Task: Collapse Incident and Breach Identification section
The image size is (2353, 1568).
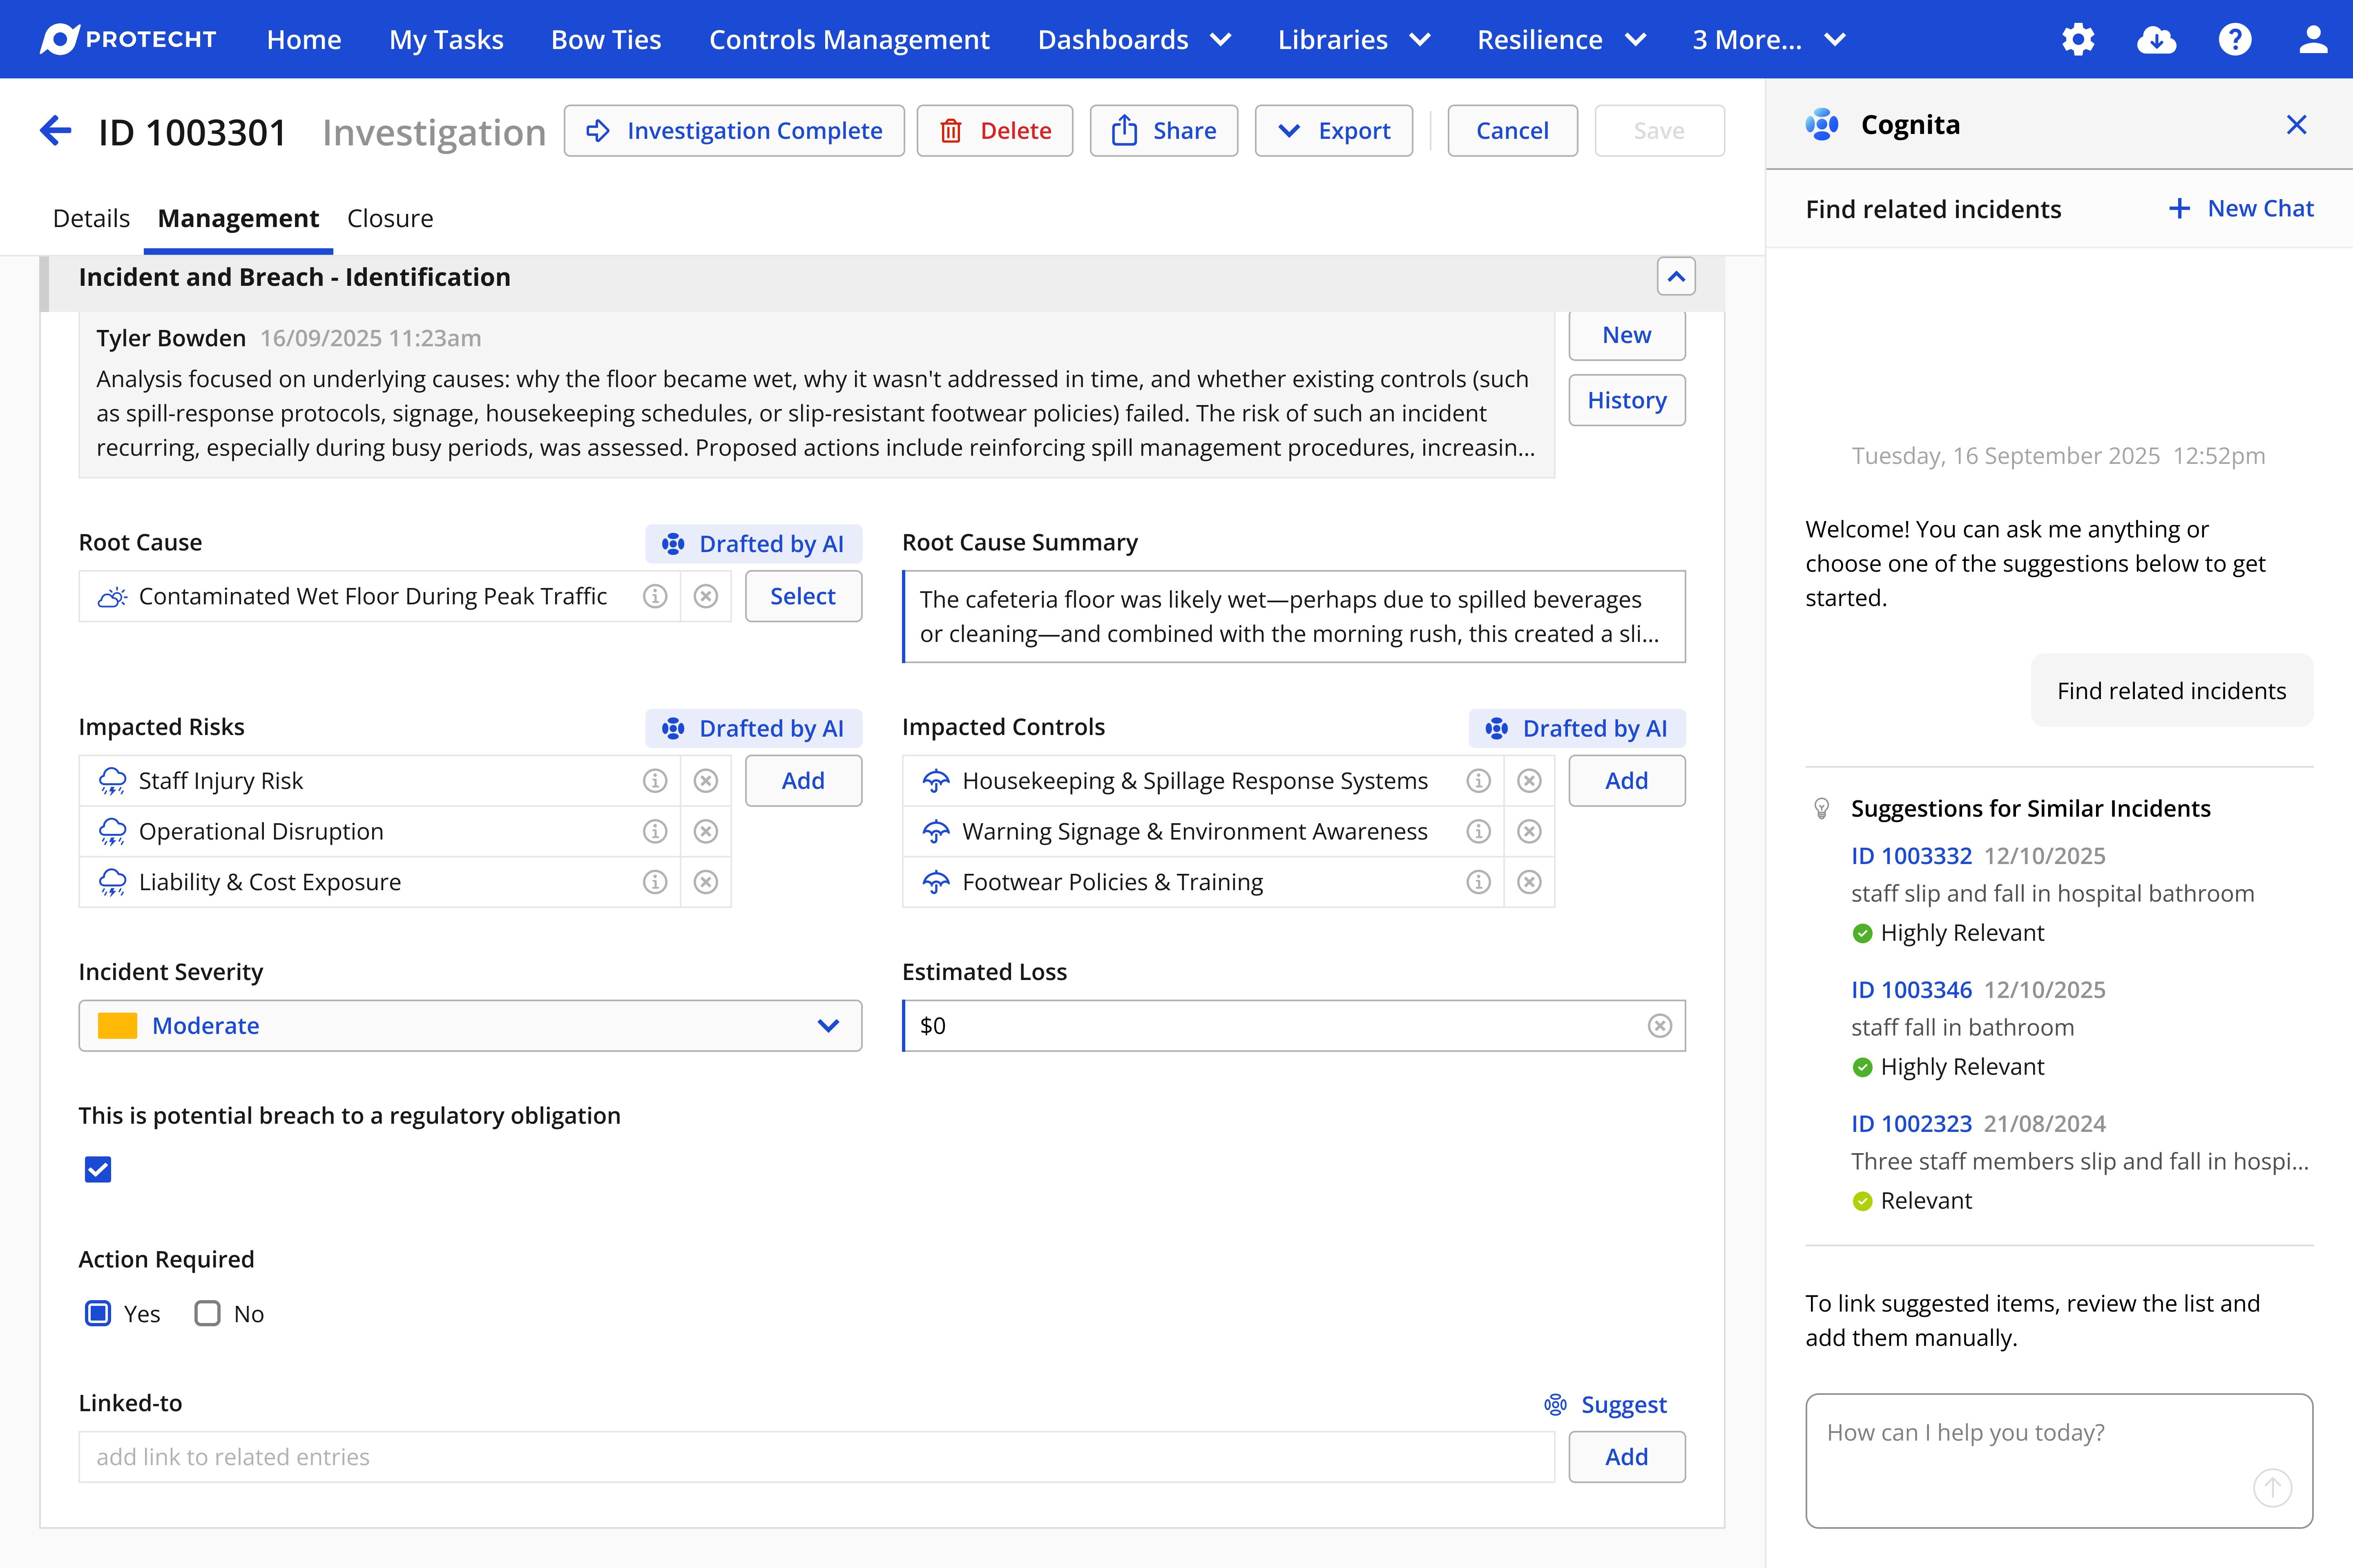Action: pyautogui.click(x=1676, y=277)
